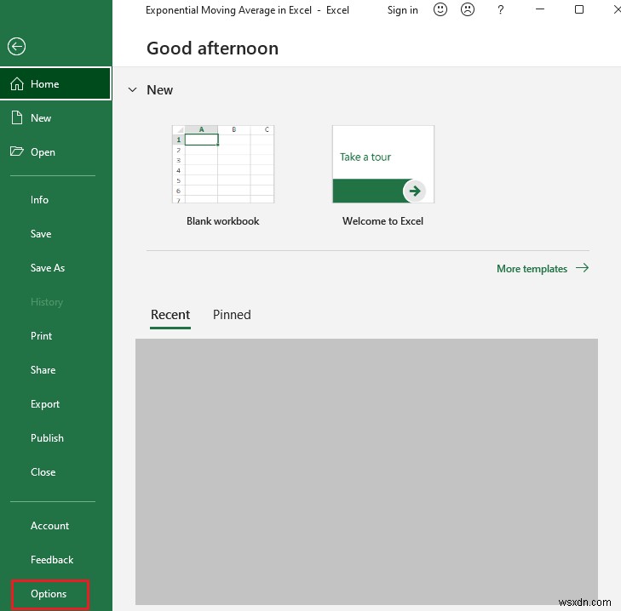Click the New document page icon
This screenshot has height=611, width=621.
tap(17, 118)
